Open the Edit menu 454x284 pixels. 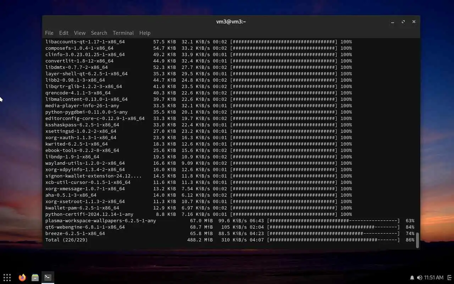coord(64,33)
